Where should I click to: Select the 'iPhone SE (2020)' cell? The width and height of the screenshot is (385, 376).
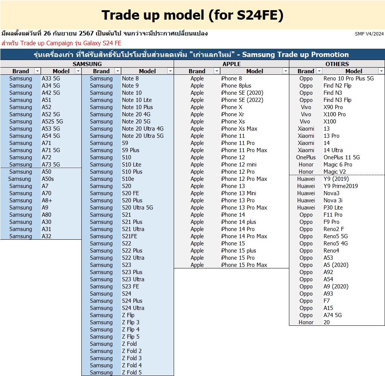tap(254, 93)
